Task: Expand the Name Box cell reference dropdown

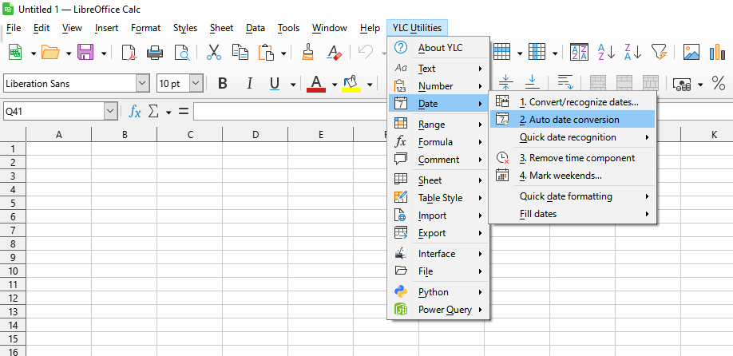Action: [x=110, y=112]
